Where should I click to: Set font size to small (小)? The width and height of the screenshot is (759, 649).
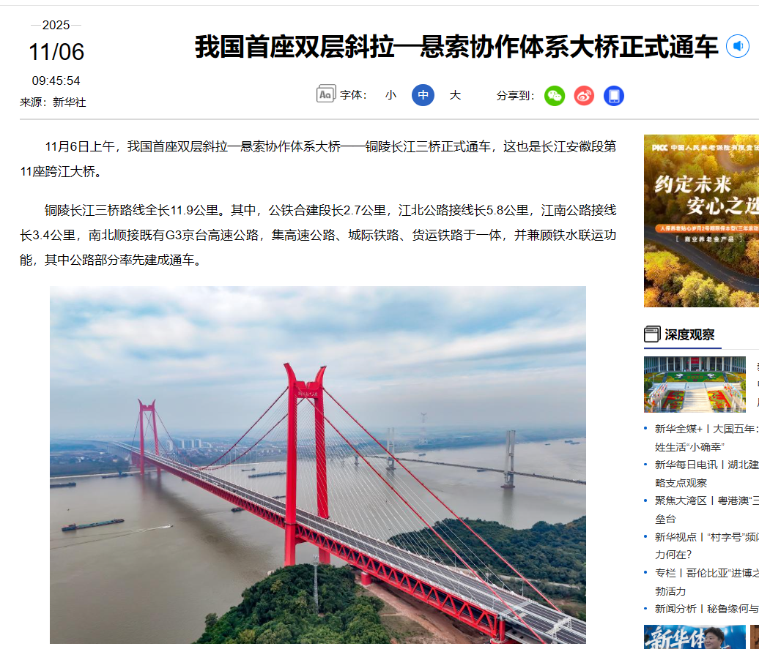(x=390, y=95)
